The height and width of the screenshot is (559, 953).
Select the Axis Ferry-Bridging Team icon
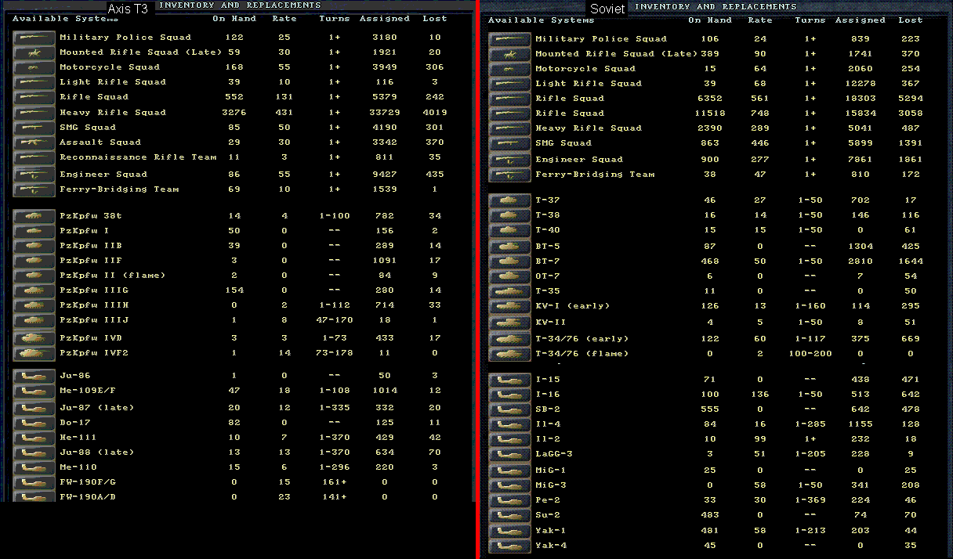tap(34, 189)
